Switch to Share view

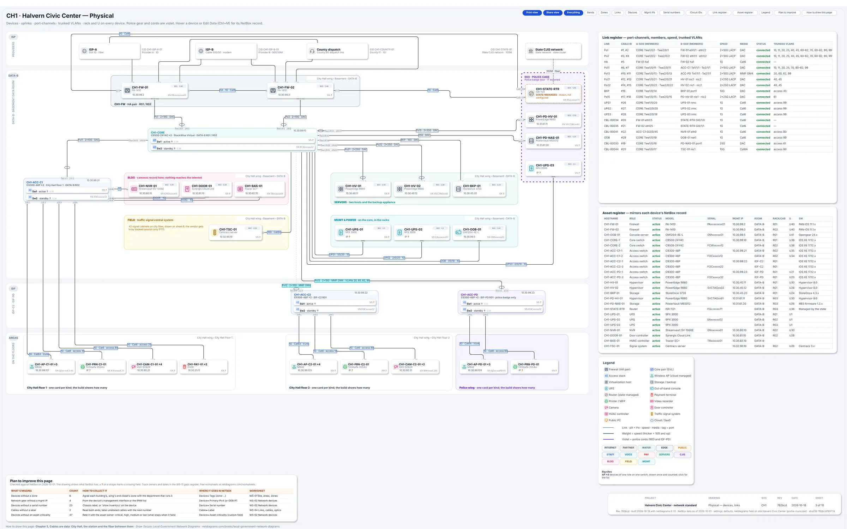coord(553,13)
